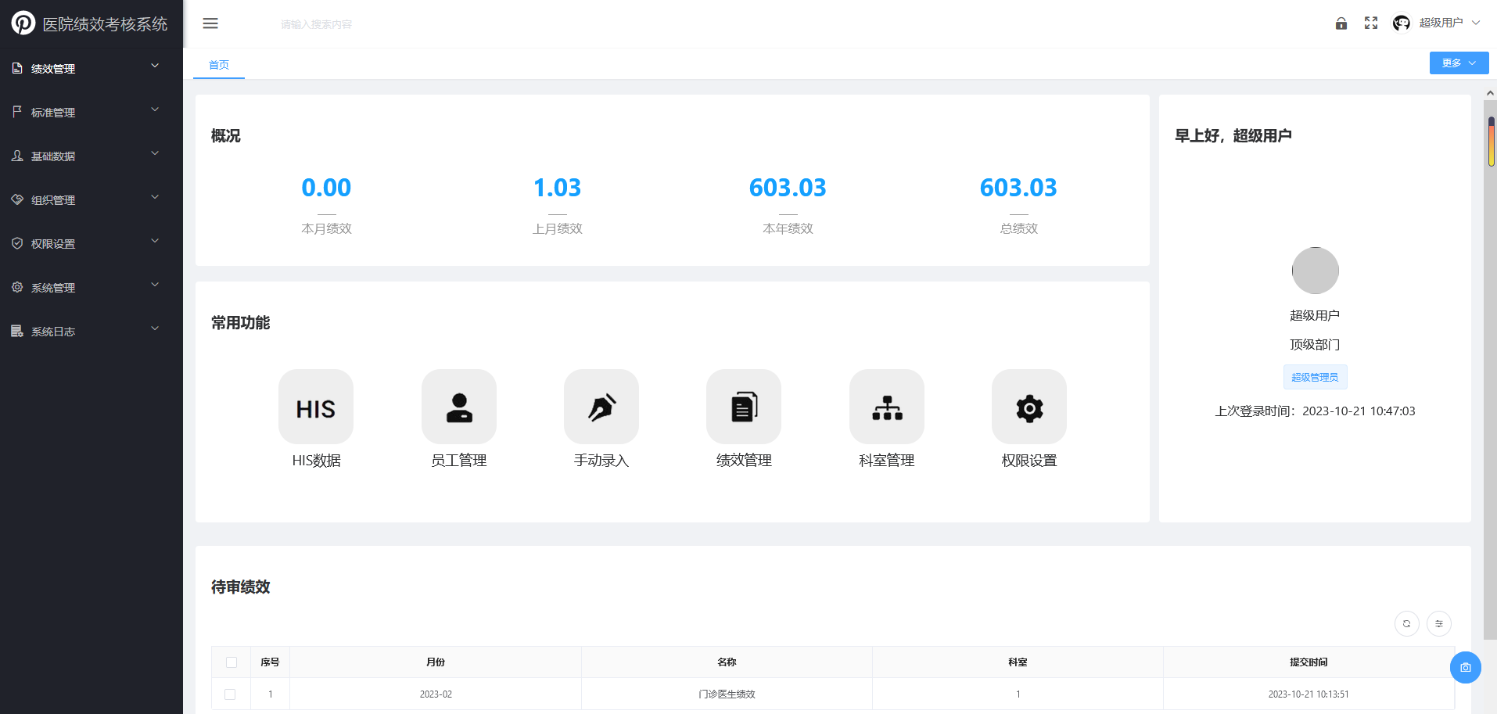Click the 基础数据 person icon
Viewport: 1497px width, 714px height.
pos(17,156)
